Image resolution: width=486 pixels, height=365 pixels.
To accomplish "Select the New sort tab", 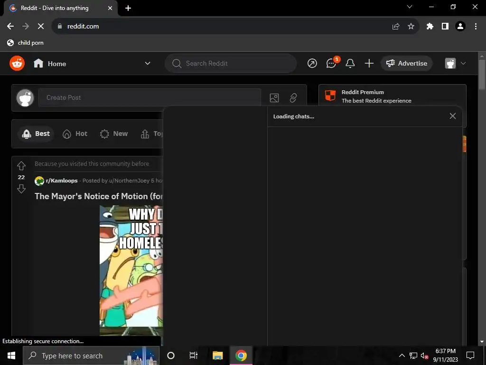I will tap(114, 134).
